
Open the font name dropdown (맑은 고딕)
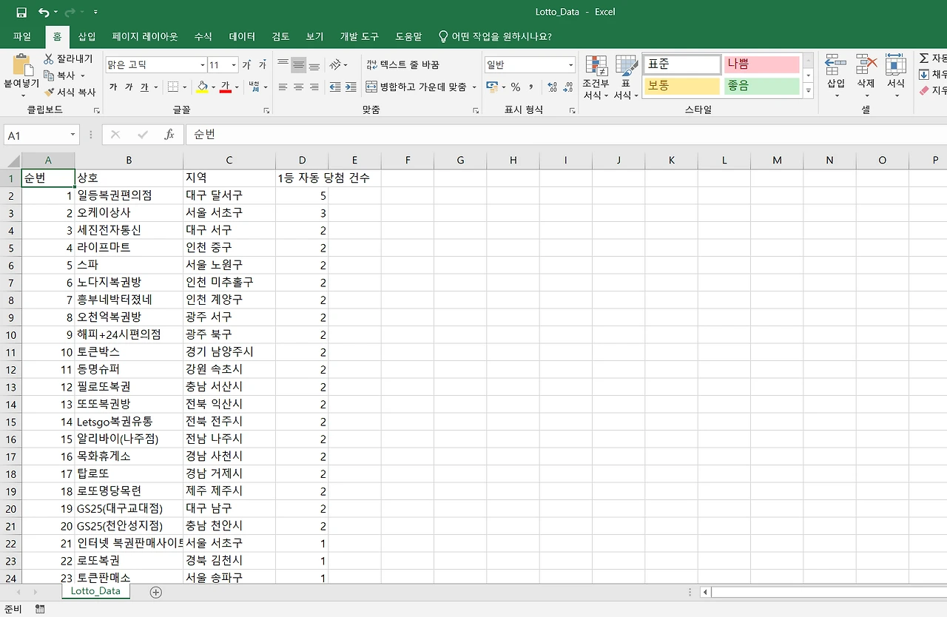point(203,65)
